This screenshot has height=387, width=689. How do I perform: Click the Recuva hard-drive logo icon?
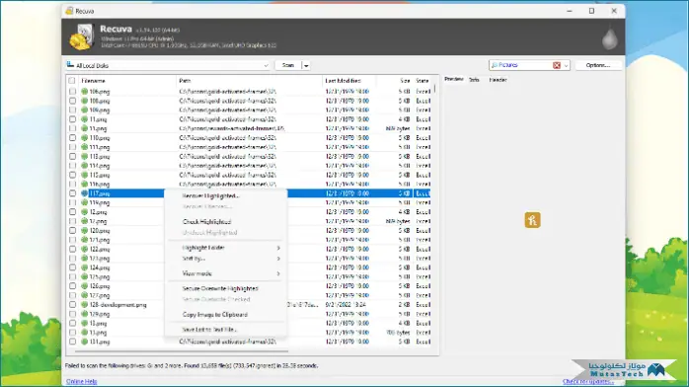pos(82,37)
